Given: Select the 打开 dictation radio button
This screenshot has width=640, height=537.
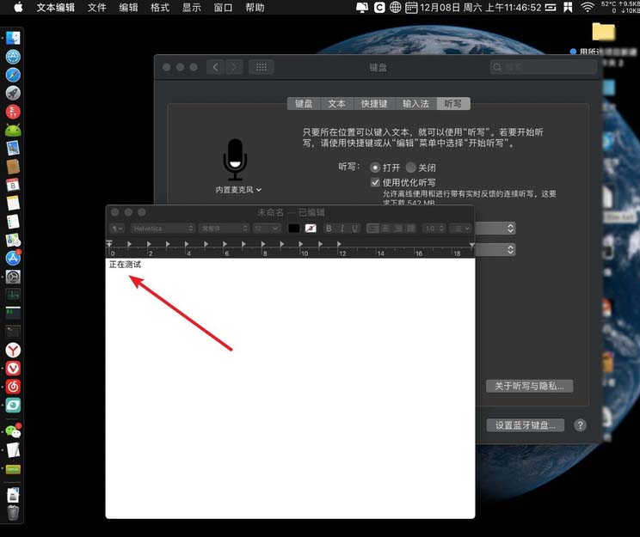Looking at the screenshot, I should 375,168.
